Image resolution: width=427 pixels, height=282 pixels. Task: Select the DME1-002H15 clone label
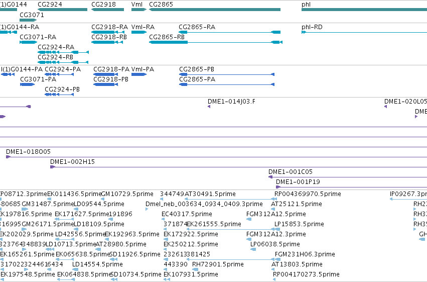(x=72, y=162)
